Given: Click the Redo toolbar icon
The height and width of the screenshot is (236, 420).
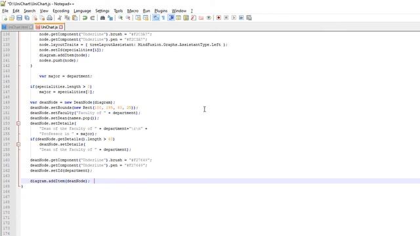Looking at the screenshot, I should pyautogui.click(x=93, y=18).
